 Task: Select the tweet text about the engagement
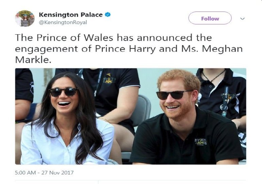point(129,49)
